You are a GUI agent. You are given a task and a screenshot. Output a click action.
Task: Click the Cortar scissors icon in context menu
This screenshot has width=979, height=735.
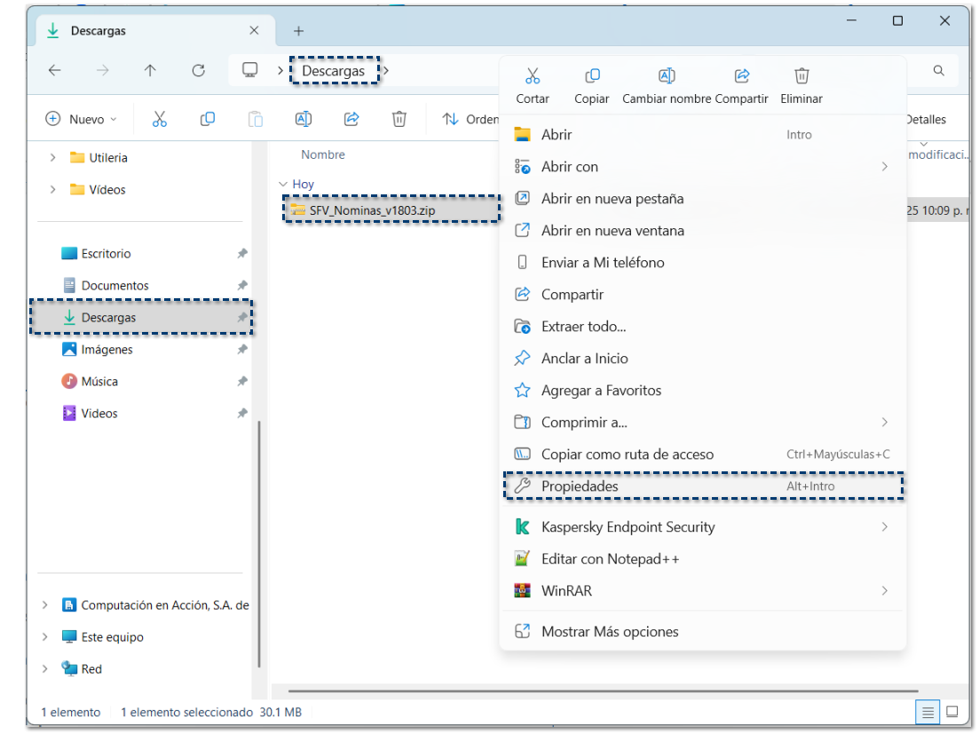pyautogui.click(x=533, y=76)
